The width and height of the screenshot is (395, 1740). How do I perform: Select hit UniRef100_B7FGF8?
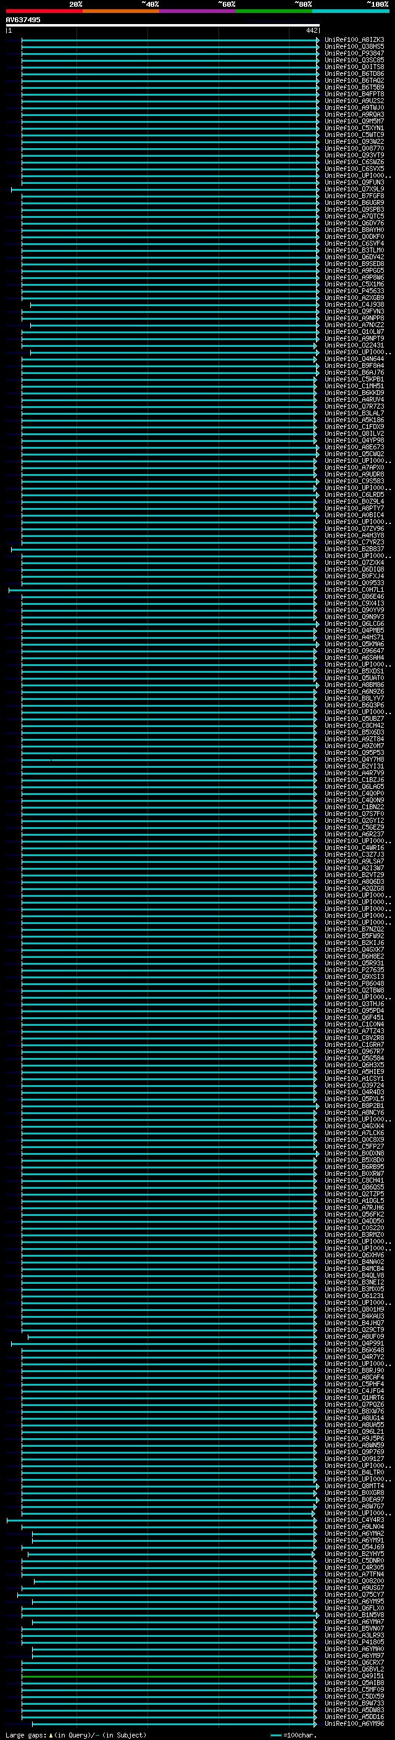point(354,196)
